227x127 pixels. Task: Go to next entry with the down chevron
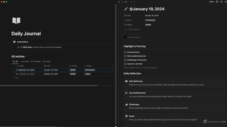[134, 2]
